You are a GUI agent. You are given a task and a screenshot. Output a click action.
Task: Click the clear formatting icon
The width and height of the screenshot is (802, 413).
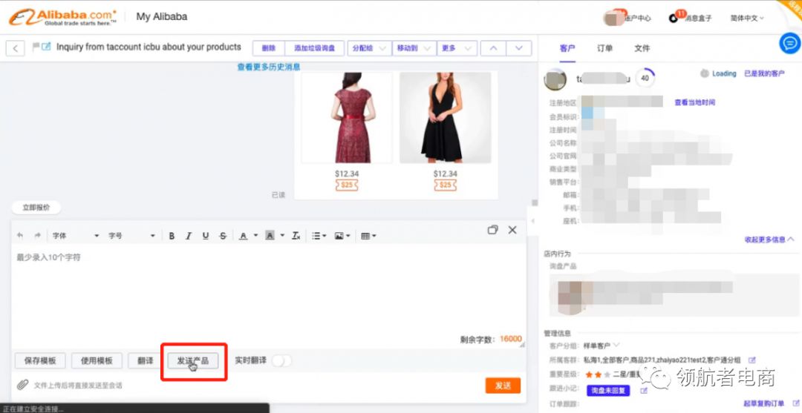point(296,236)
